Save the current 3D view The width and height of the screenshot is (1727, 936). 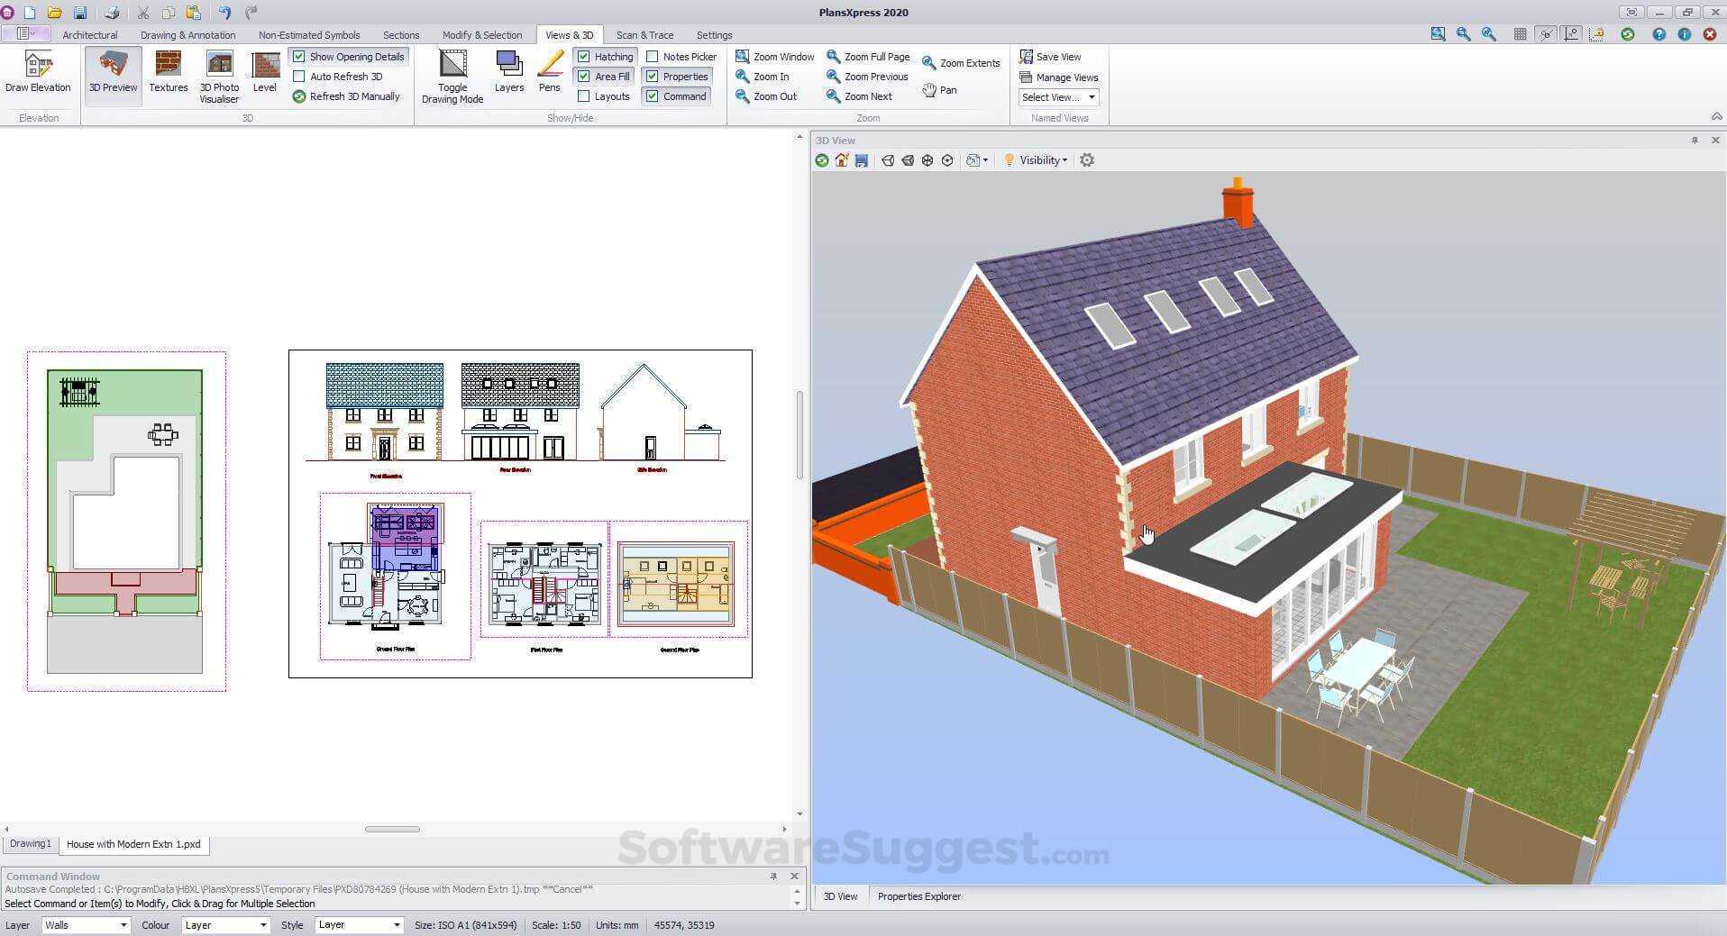click(862, 159)
